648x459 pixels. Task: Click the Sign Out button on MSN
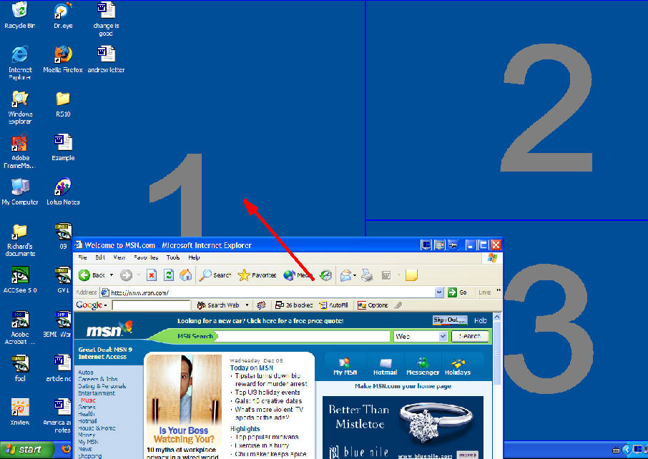click(x=450, y=320)
